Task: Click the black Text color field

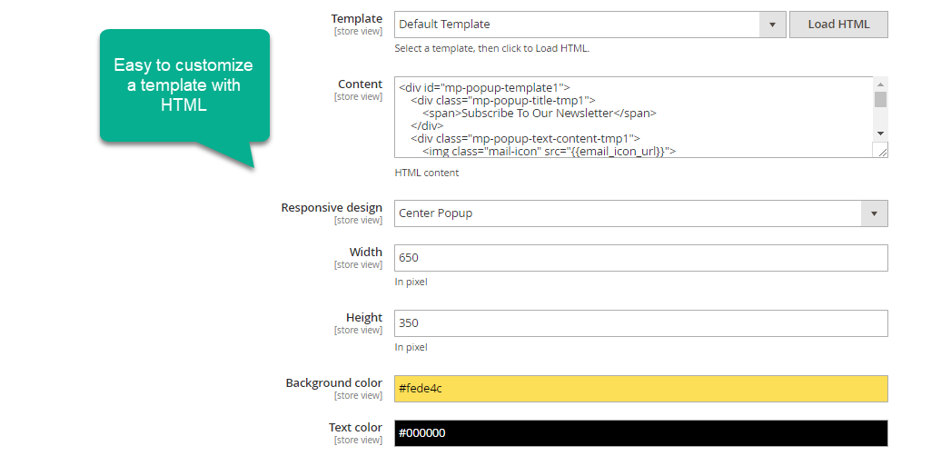Action: (640, 433)
